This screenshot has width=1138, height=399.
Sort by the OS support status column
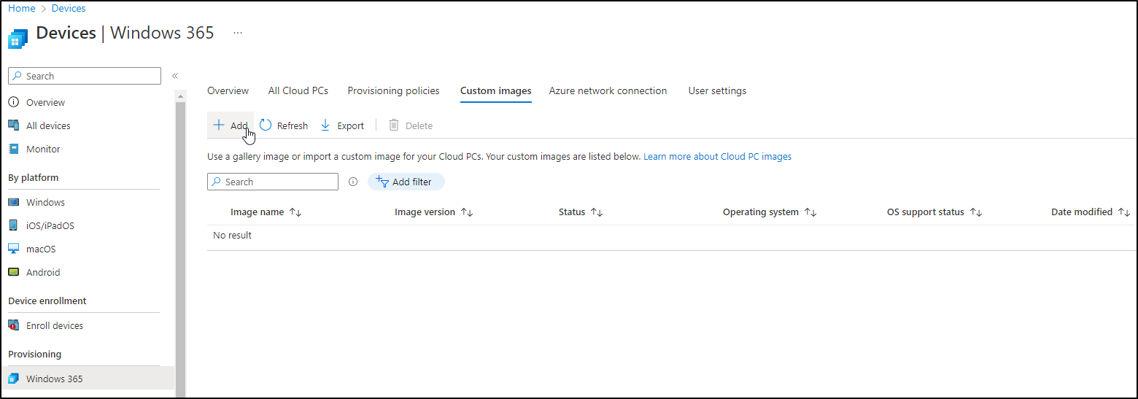coord(934,212)
